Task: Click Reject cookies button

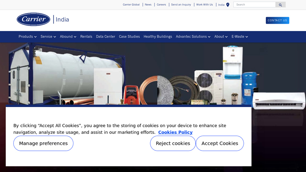Action: click(x=173, y=143)
